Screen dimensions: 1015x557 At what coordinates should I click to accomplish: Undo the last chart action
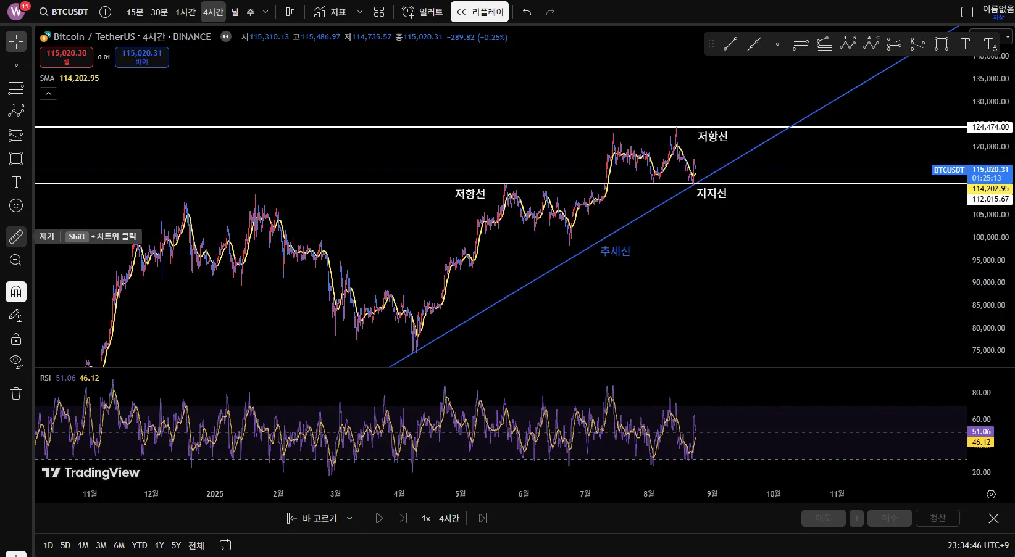click(527, 12)
